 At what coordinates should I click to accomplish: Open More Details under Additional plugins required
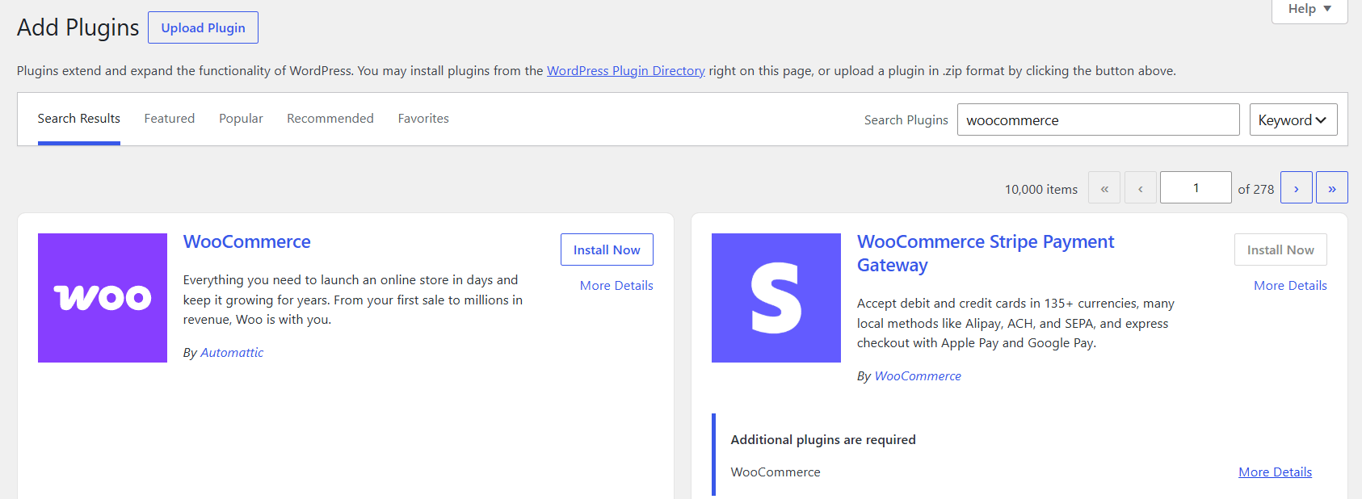click(x=1275, y=472)
